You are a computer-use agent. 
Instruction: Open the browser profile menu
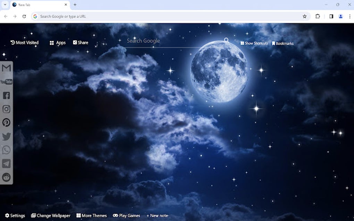coord(340,16)
